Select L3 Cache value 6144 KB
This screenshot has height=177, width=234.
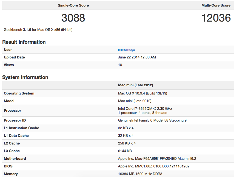click(x=125, y=151)
